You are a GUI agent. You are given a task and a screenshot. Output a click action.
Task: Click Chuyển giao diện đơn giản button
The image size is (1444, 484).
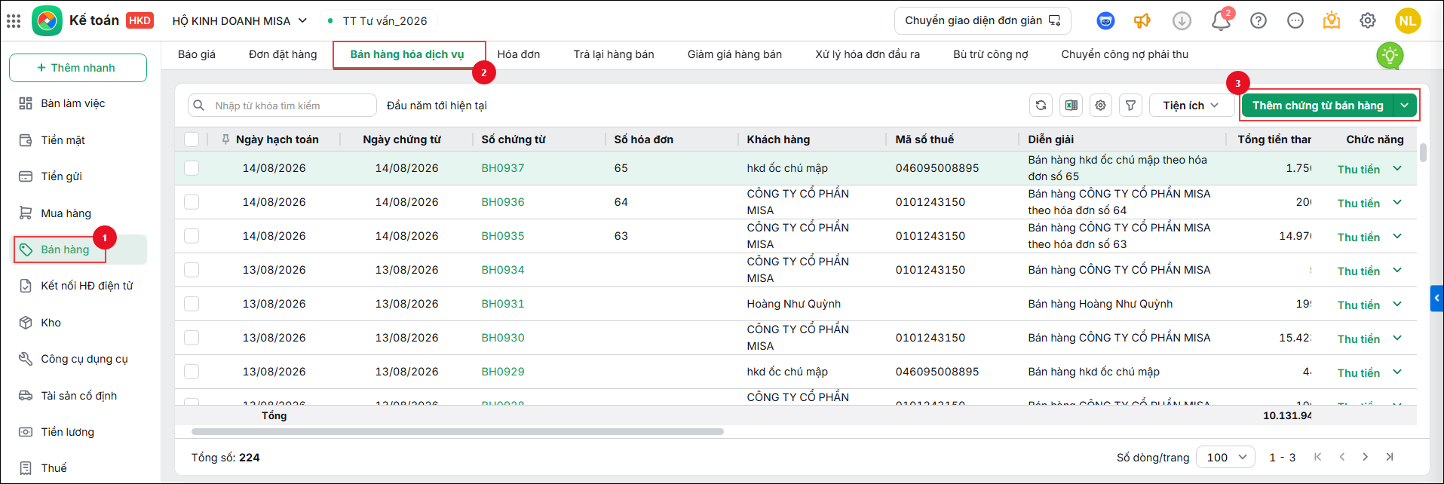click(x=983, y=21)
